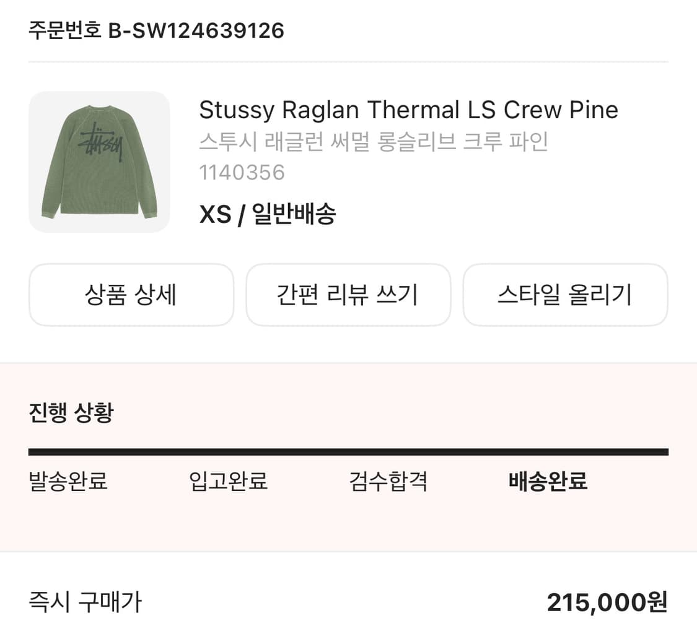
Task: Open product name Stussy Raglan Thermal LS Crew Pine
Action: tap(408, 110)
